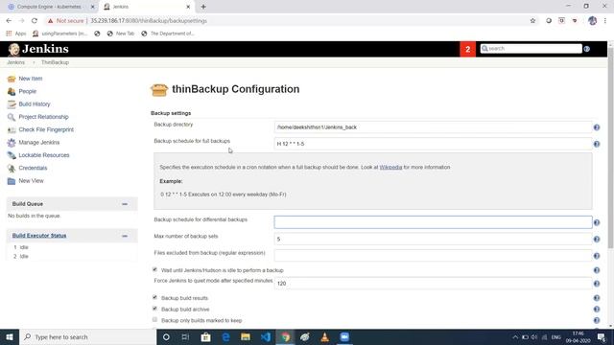This screenshot has width=614, height=345.
Task: Show help for differential backups schedule
Action: click(597, 222)
